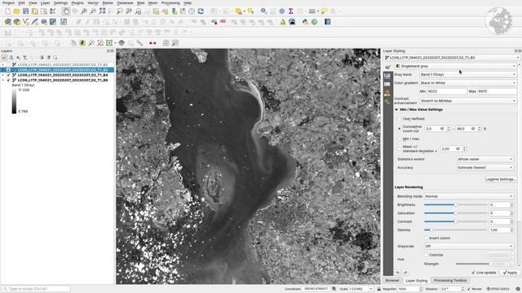
Task: Click the style undo arrow icon
Action: click(x=397, y=273)
